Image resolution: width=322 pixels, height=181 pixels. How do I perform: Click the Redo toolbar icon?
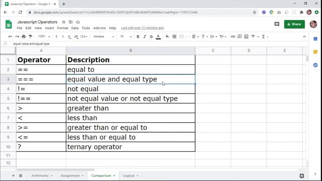(x=17, y=37)
